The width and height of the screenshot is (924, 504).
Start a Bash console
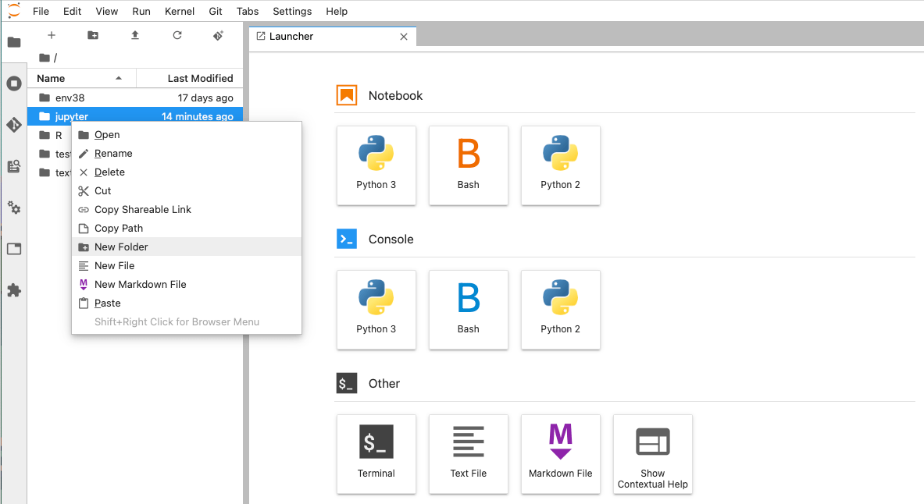(x=469, y=310)
